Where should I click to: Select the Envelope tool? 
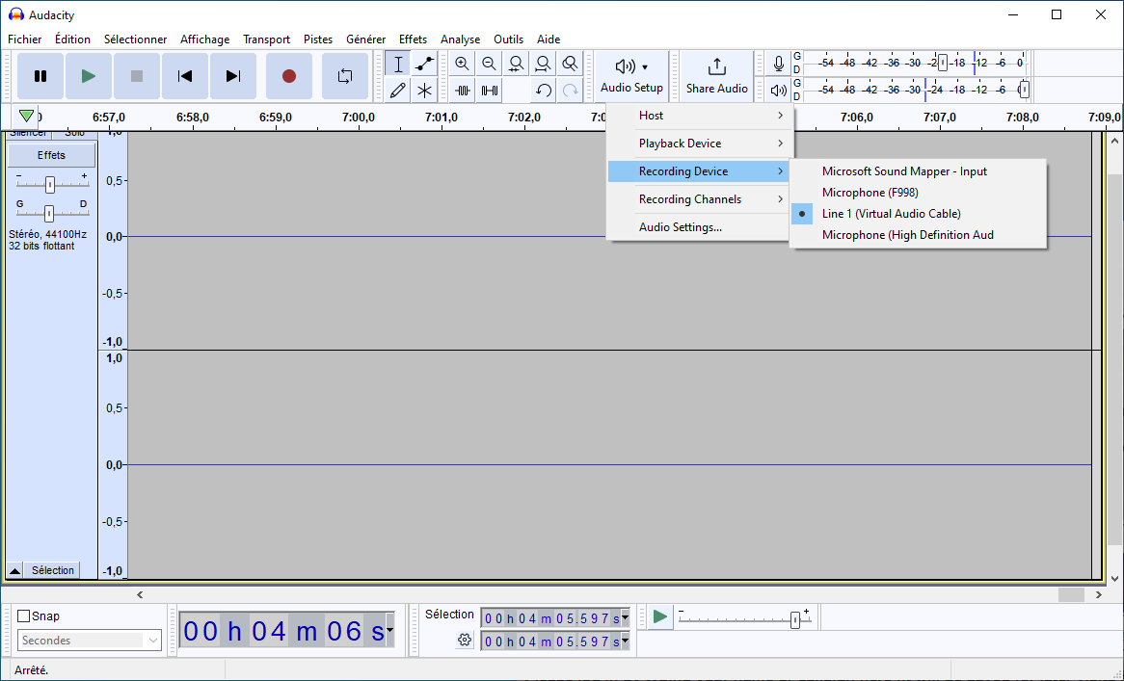pos(424,64)
